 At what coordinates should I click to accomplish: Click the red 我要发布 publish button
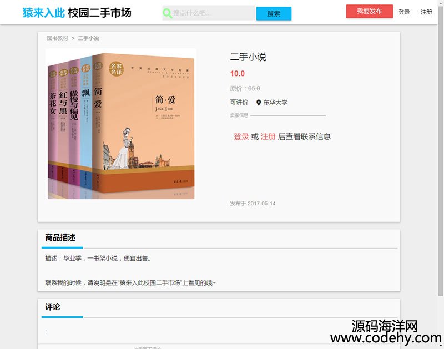[x=369, y=11]
